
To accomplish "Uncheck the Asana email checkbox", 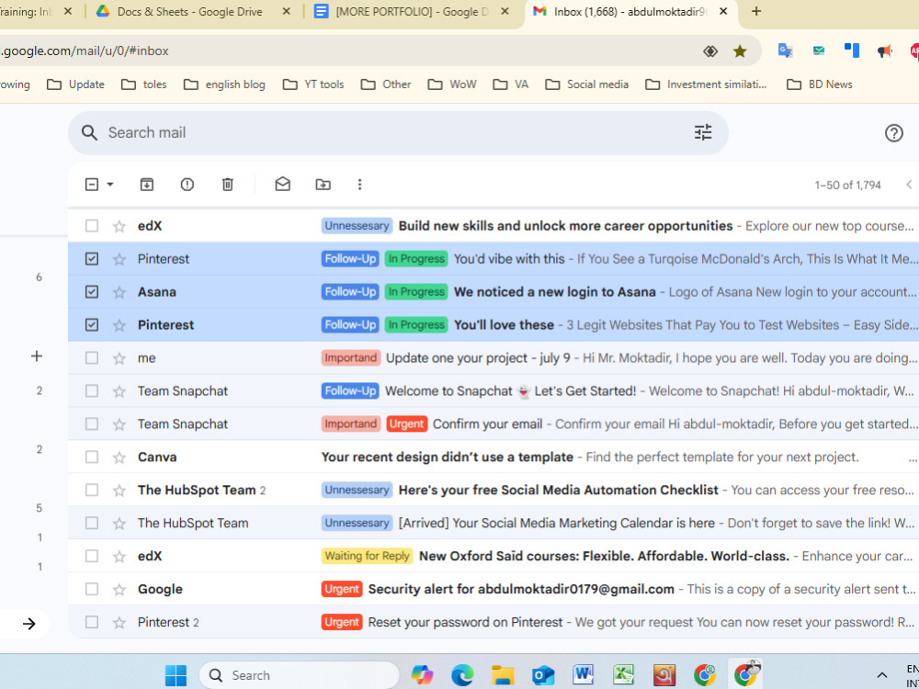I will pos(91,292).
